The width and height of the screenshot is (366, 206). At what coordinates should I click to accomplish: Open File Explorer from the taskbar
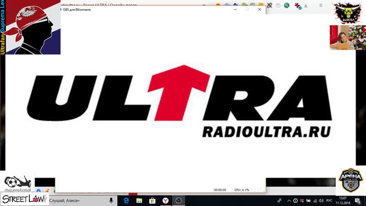coord(140,201)
